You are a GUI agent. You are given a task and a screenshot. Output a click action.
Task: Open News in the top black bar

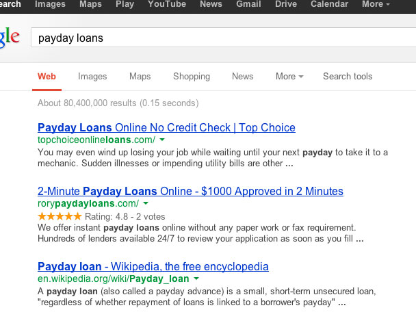tap(211, 4)
